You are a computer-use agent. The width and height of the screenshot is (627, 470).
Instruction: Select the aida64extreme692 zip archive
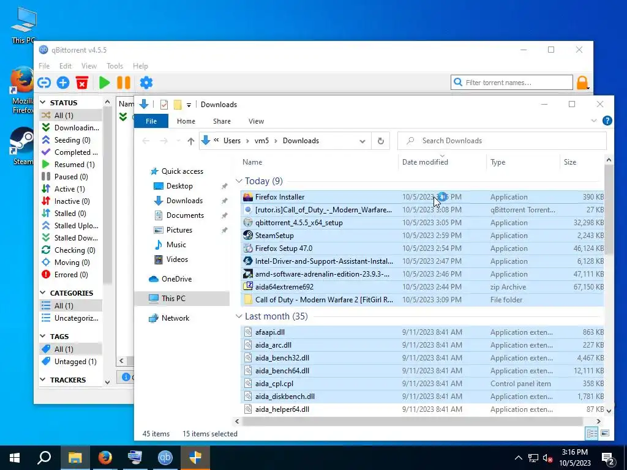click(422, 287)
